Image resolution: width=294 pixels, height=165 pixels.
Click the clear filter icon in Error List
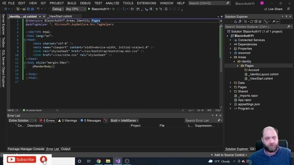click(x=106, y=121)
